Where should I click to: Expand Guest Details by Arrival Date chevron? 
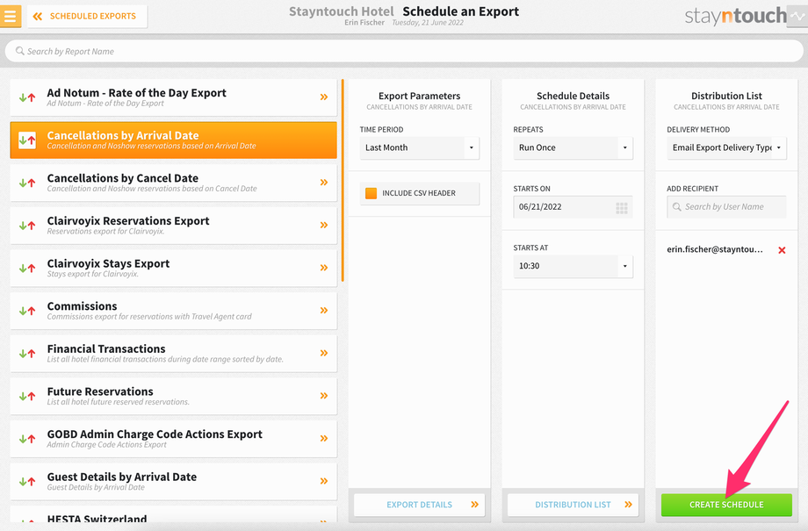(x=323, y=482)
